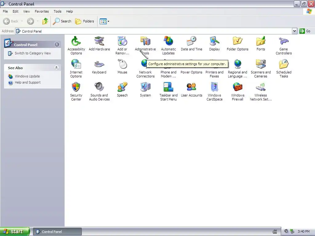Open the Back button history dropdown
315x236 pixels.
point(22,21)
